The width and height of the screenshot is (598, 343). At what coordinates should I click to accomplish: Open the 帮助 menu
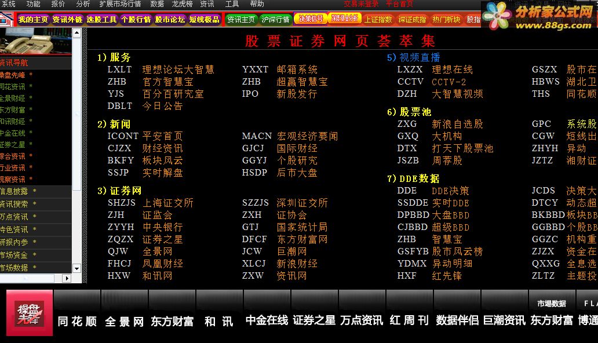coord(257,4)
